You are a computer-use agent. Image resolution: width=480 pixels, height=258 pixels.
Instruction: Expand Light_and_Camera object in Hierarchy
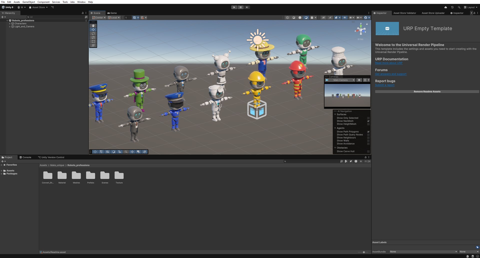click(x=10, y=26)
